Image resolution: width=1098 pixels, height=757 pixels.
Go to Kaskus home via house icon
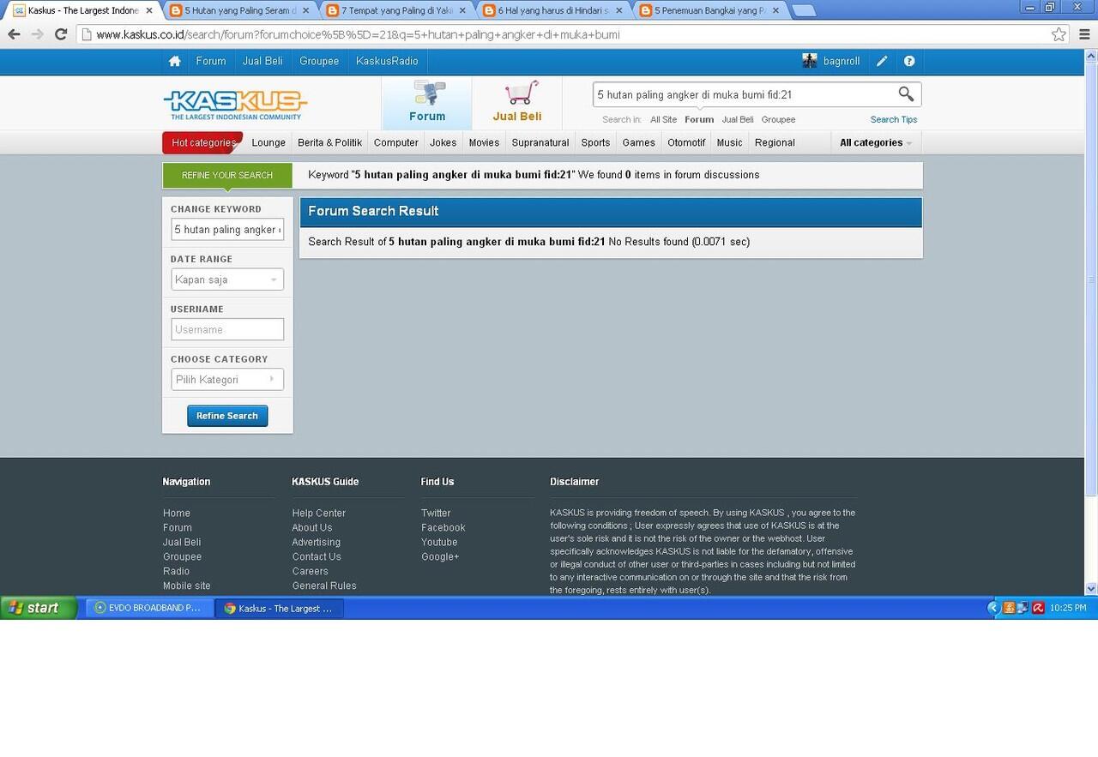coord(175,62)
